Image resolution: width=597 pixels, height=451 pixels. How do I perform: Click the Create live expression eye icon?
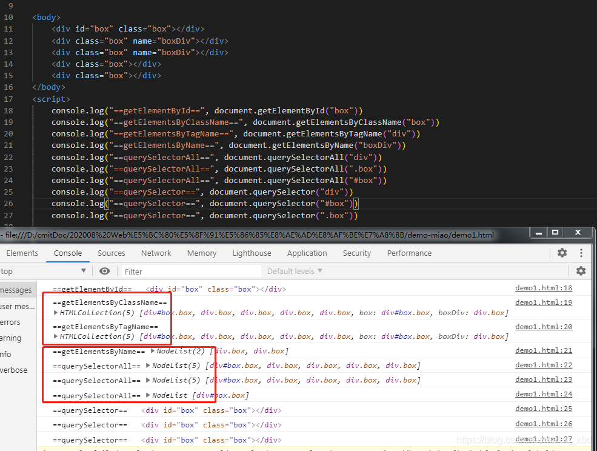pyautogui.click(x=104, y=271)
